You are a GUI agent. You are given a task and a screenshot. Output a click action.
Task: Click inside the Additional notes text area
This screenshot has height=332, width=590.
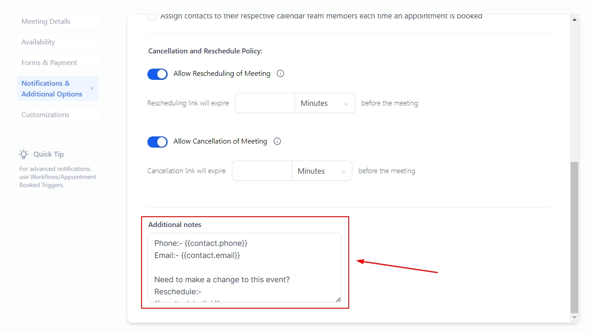click(244, 267)
